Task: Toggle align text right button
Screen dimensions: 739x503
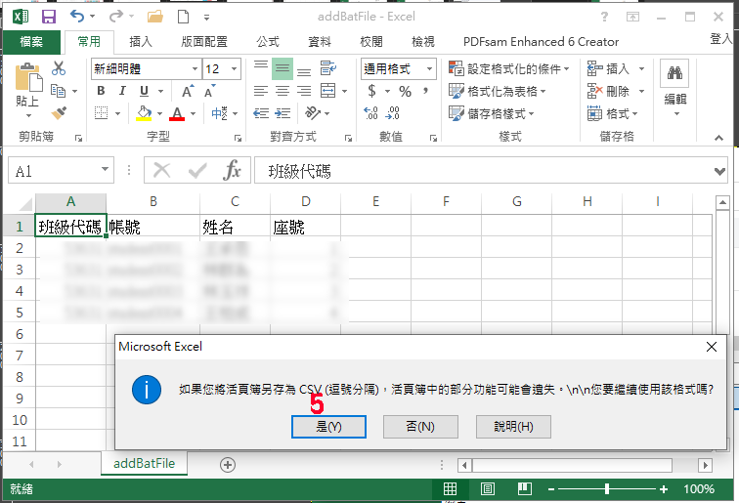Action: (x=304, y=91)
